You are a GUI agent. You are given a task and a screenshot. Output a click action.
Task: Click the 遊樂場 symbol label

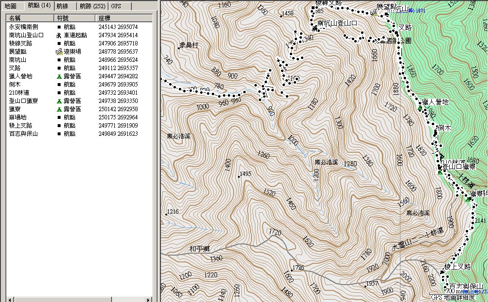click(x=73, y=52)
